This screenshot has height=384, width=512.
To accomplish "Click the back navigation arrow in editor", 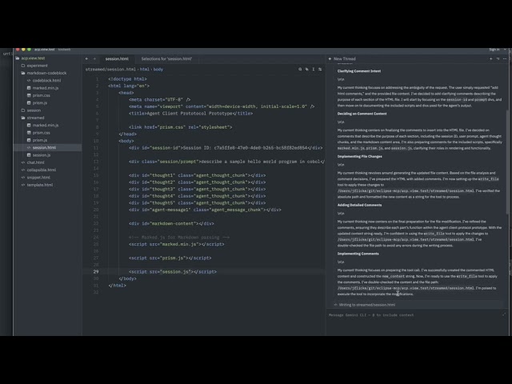I will (87, 58).
